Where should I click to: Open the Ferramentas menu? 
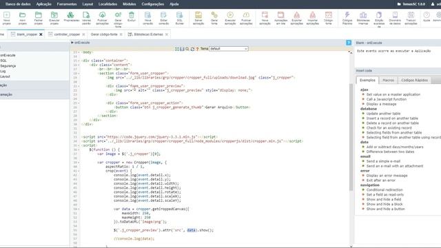[67, 4]
